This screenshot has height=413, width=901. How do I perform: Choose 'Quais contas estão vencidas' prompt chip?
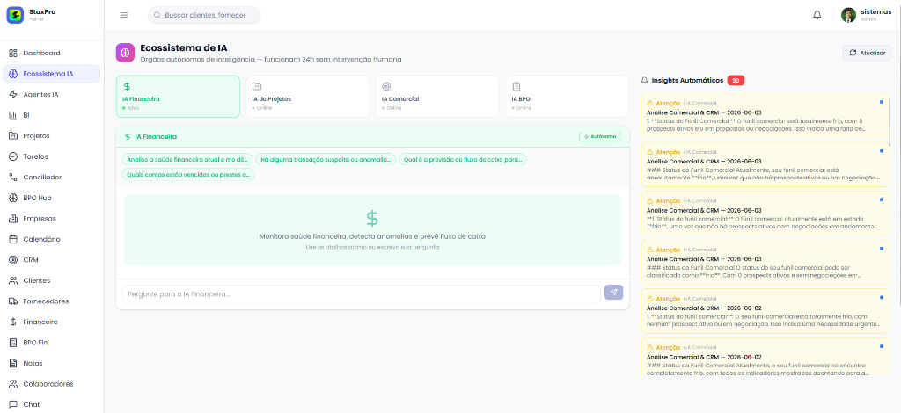(188, 174)
